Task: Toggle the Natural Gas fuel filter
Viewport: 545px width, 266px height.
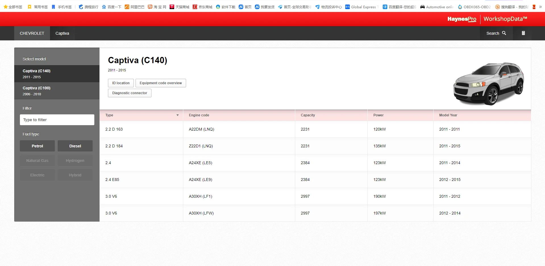Action: click(37, 160)
